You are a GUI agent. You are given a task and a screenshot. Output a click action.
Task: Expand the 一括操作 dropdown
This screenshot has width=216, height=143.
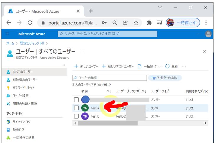(x=150, y=66)
